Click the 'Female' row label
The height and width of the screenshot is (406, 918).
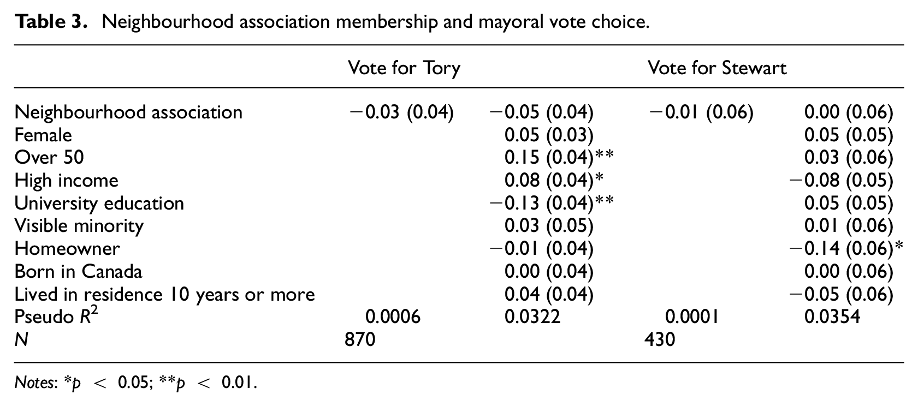coord(43,135)
